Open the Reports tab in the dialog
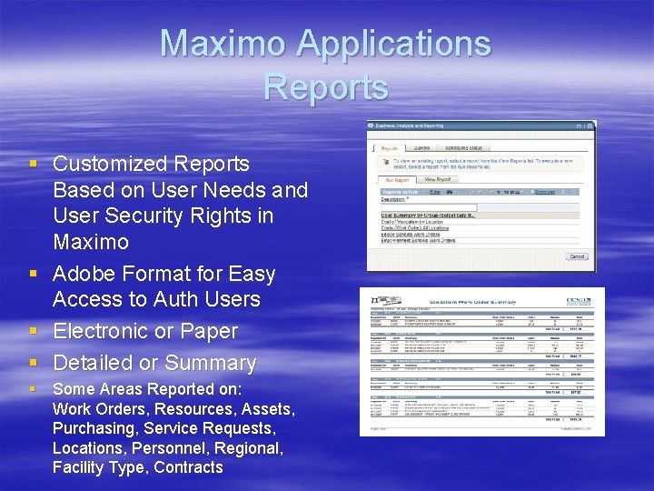This screenshot has height=491, width=654. coord(389,148)
